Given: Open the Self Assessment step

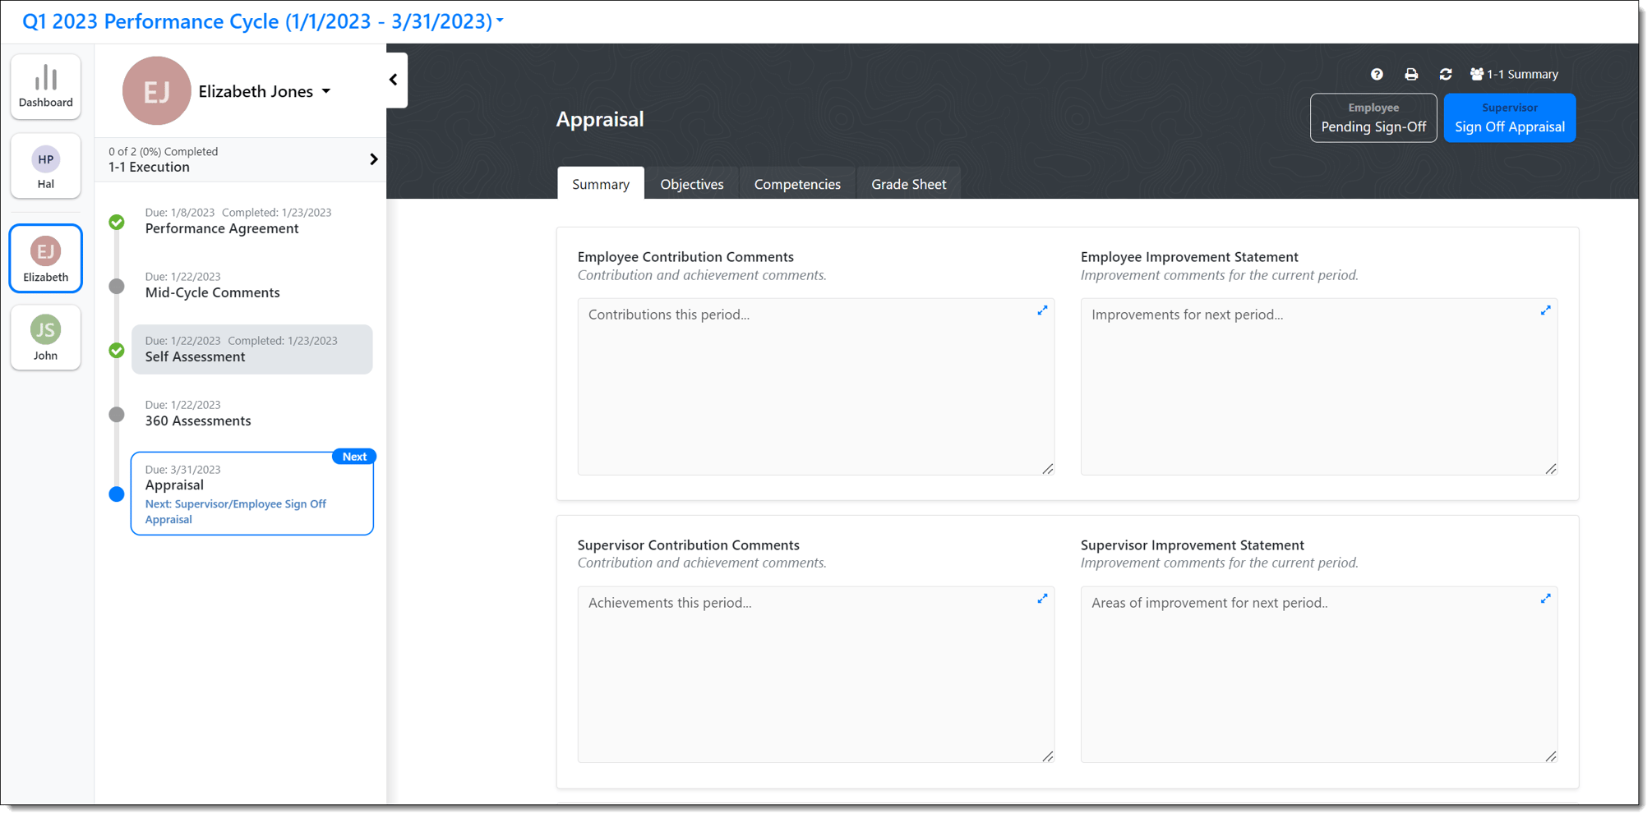Looking at the screenshot, I should (x=251, y=349).
